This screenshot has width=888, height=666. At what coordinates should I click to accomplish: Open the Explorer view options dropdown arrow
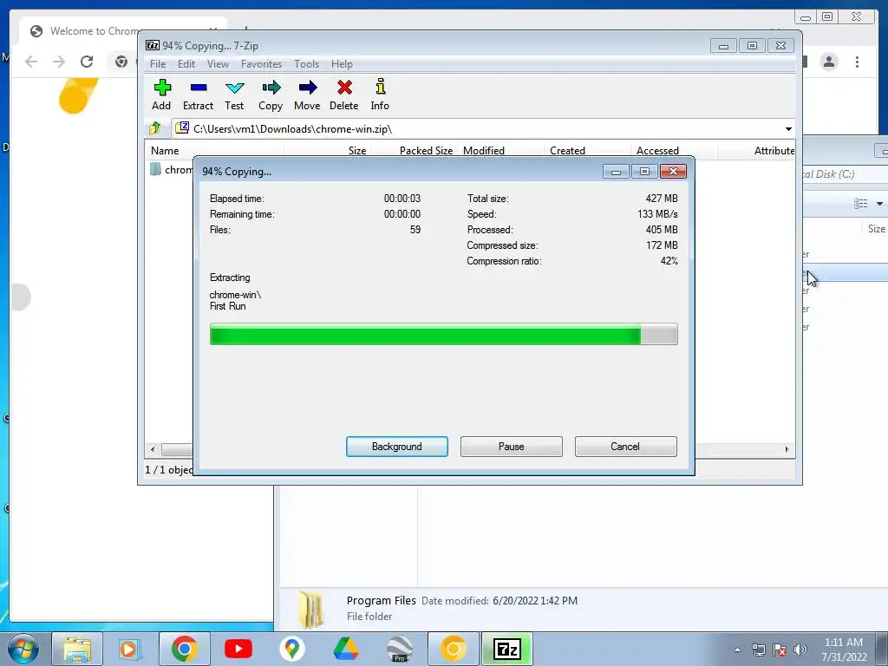(x=879, y=203)
